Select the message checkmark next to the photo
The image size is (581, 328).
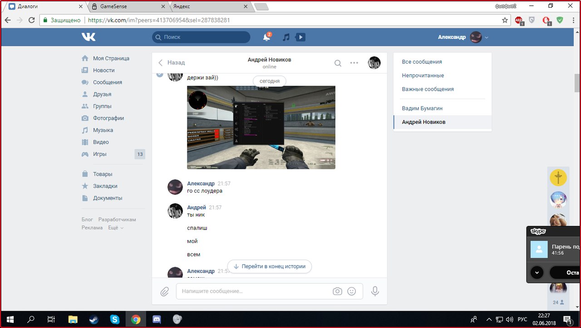point(160,74)
